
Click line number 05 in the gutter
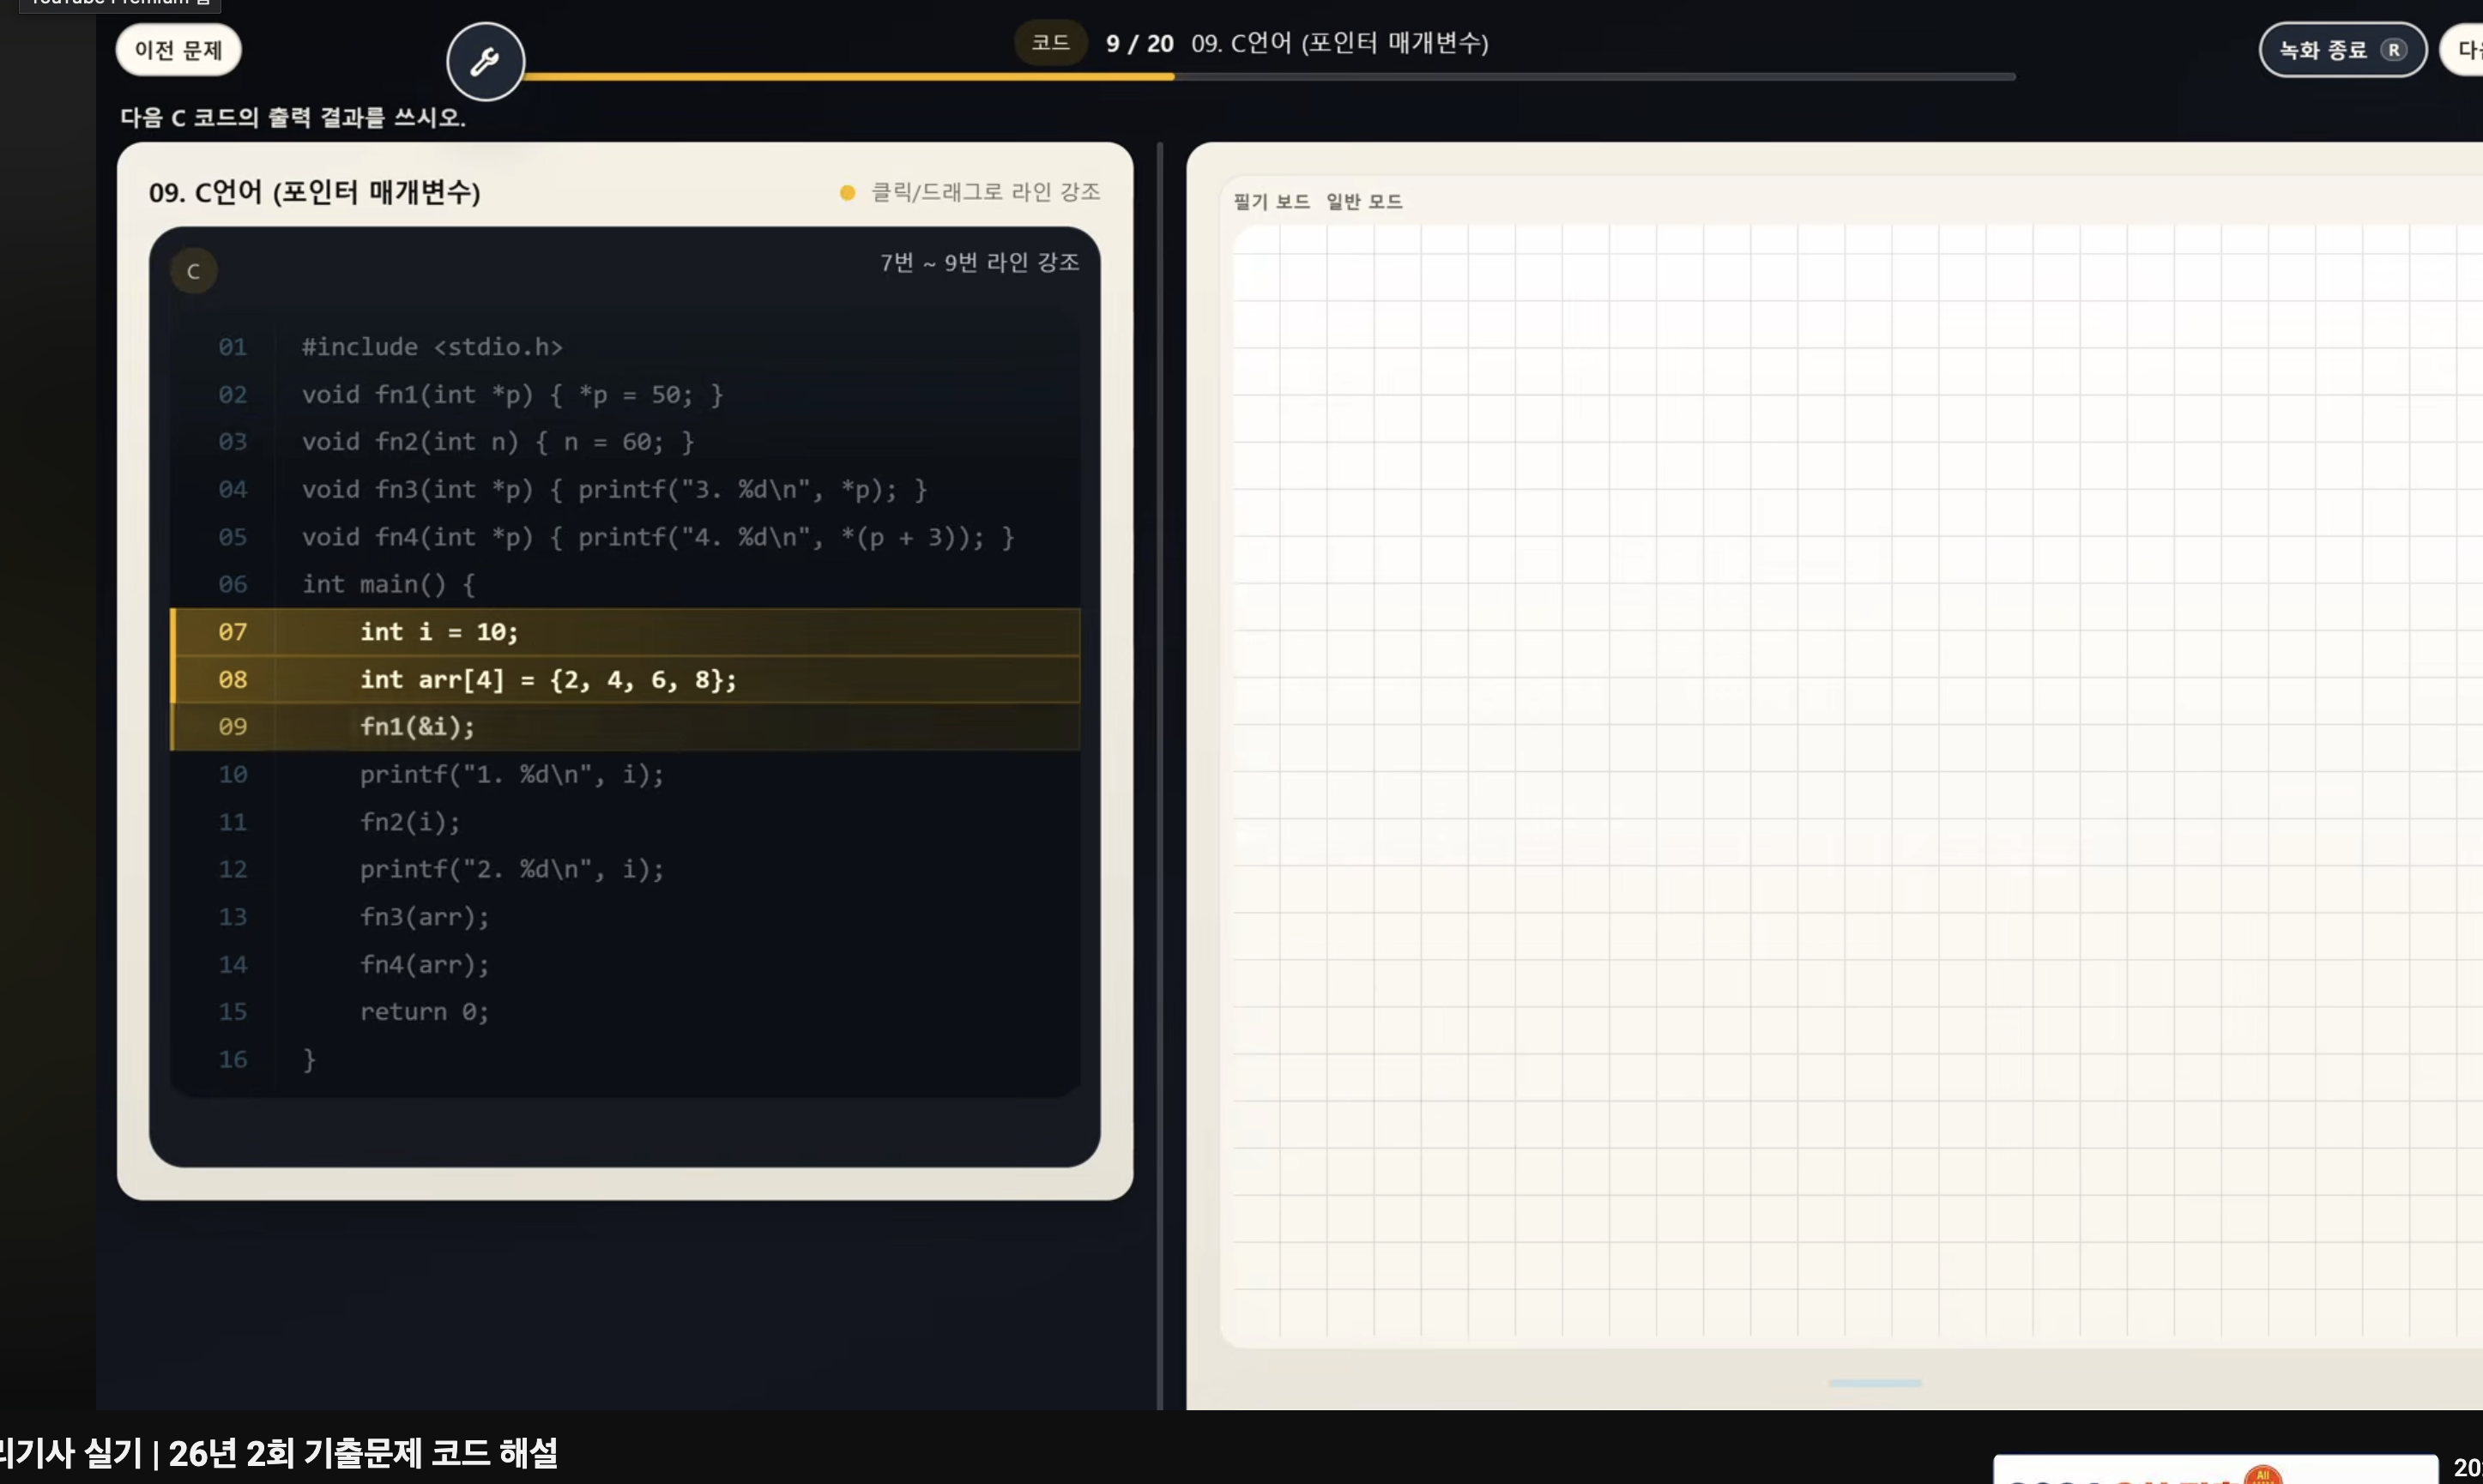click(x=232, y=537)
